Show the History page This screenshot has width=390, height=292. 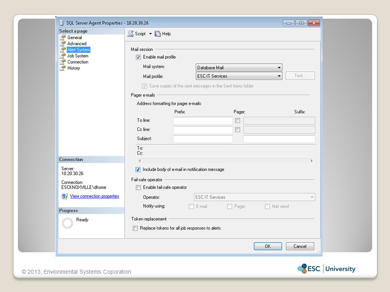coord(74,68)
